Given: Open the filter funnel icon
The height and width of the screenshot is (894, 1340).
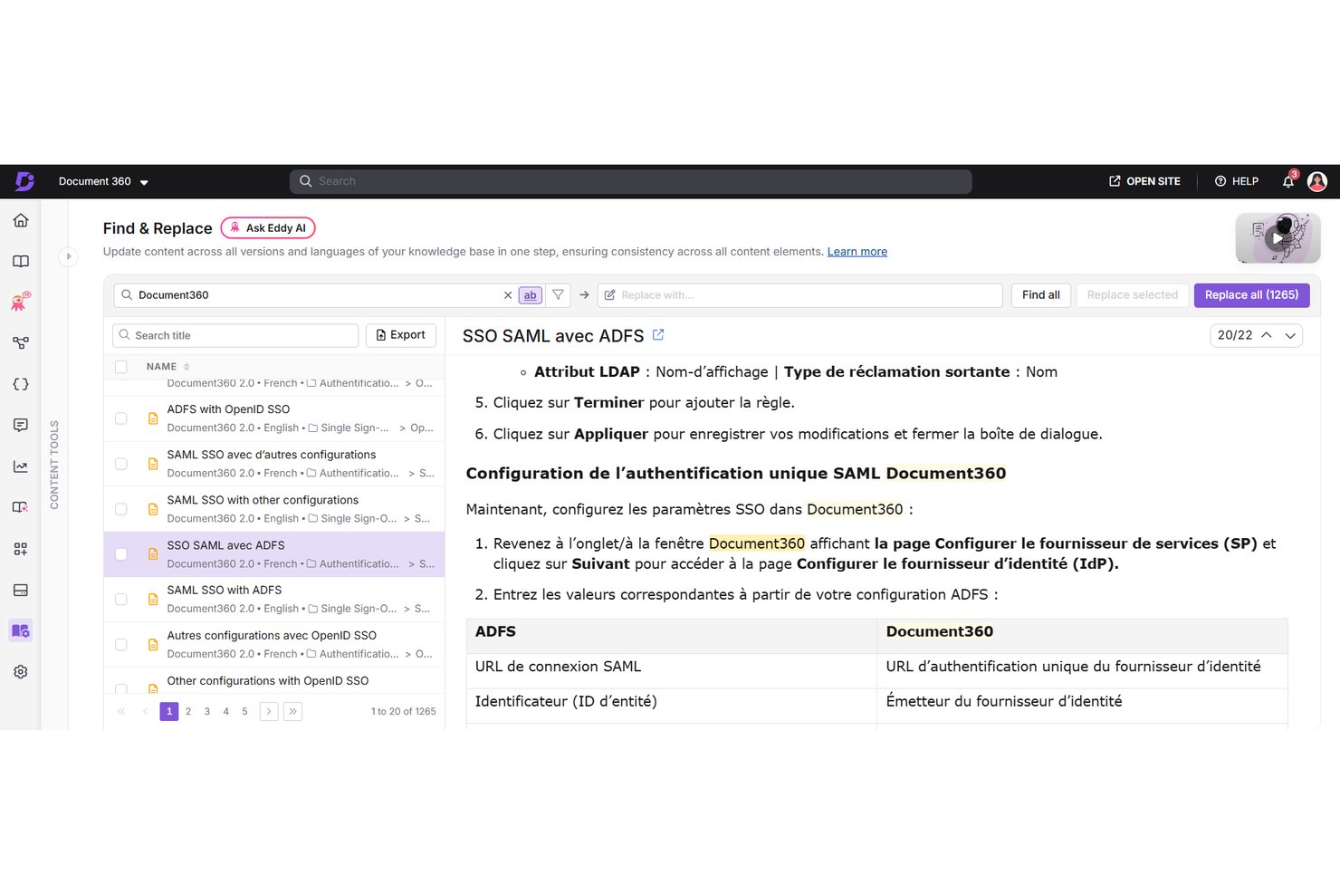Looking at the screenshot, I should pyautogui.click(x=559, y=295).
